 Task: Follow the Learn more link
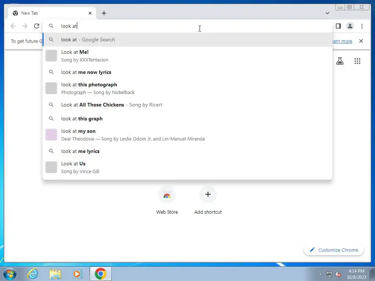pyautogui.click(x=342, y=41)
